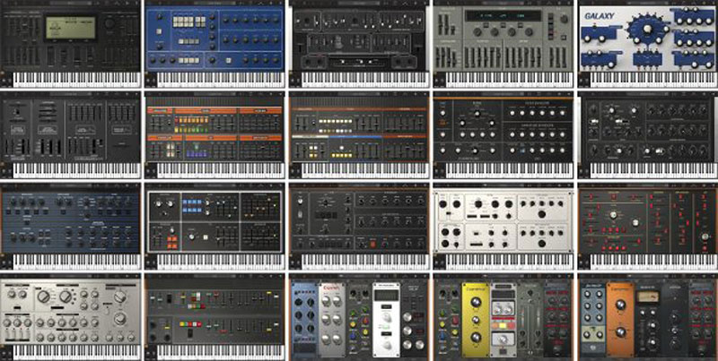
Task: Click the display on the white rack module
Action: pyautogui.click(x=386, y=296)
